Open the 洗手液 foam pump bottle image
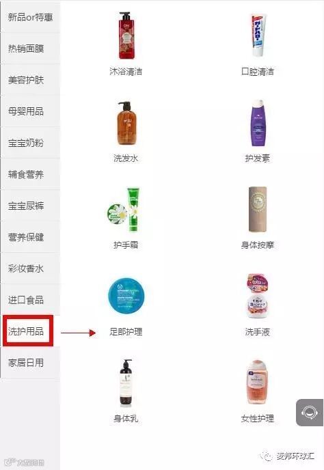 click(x=258, y=296)
